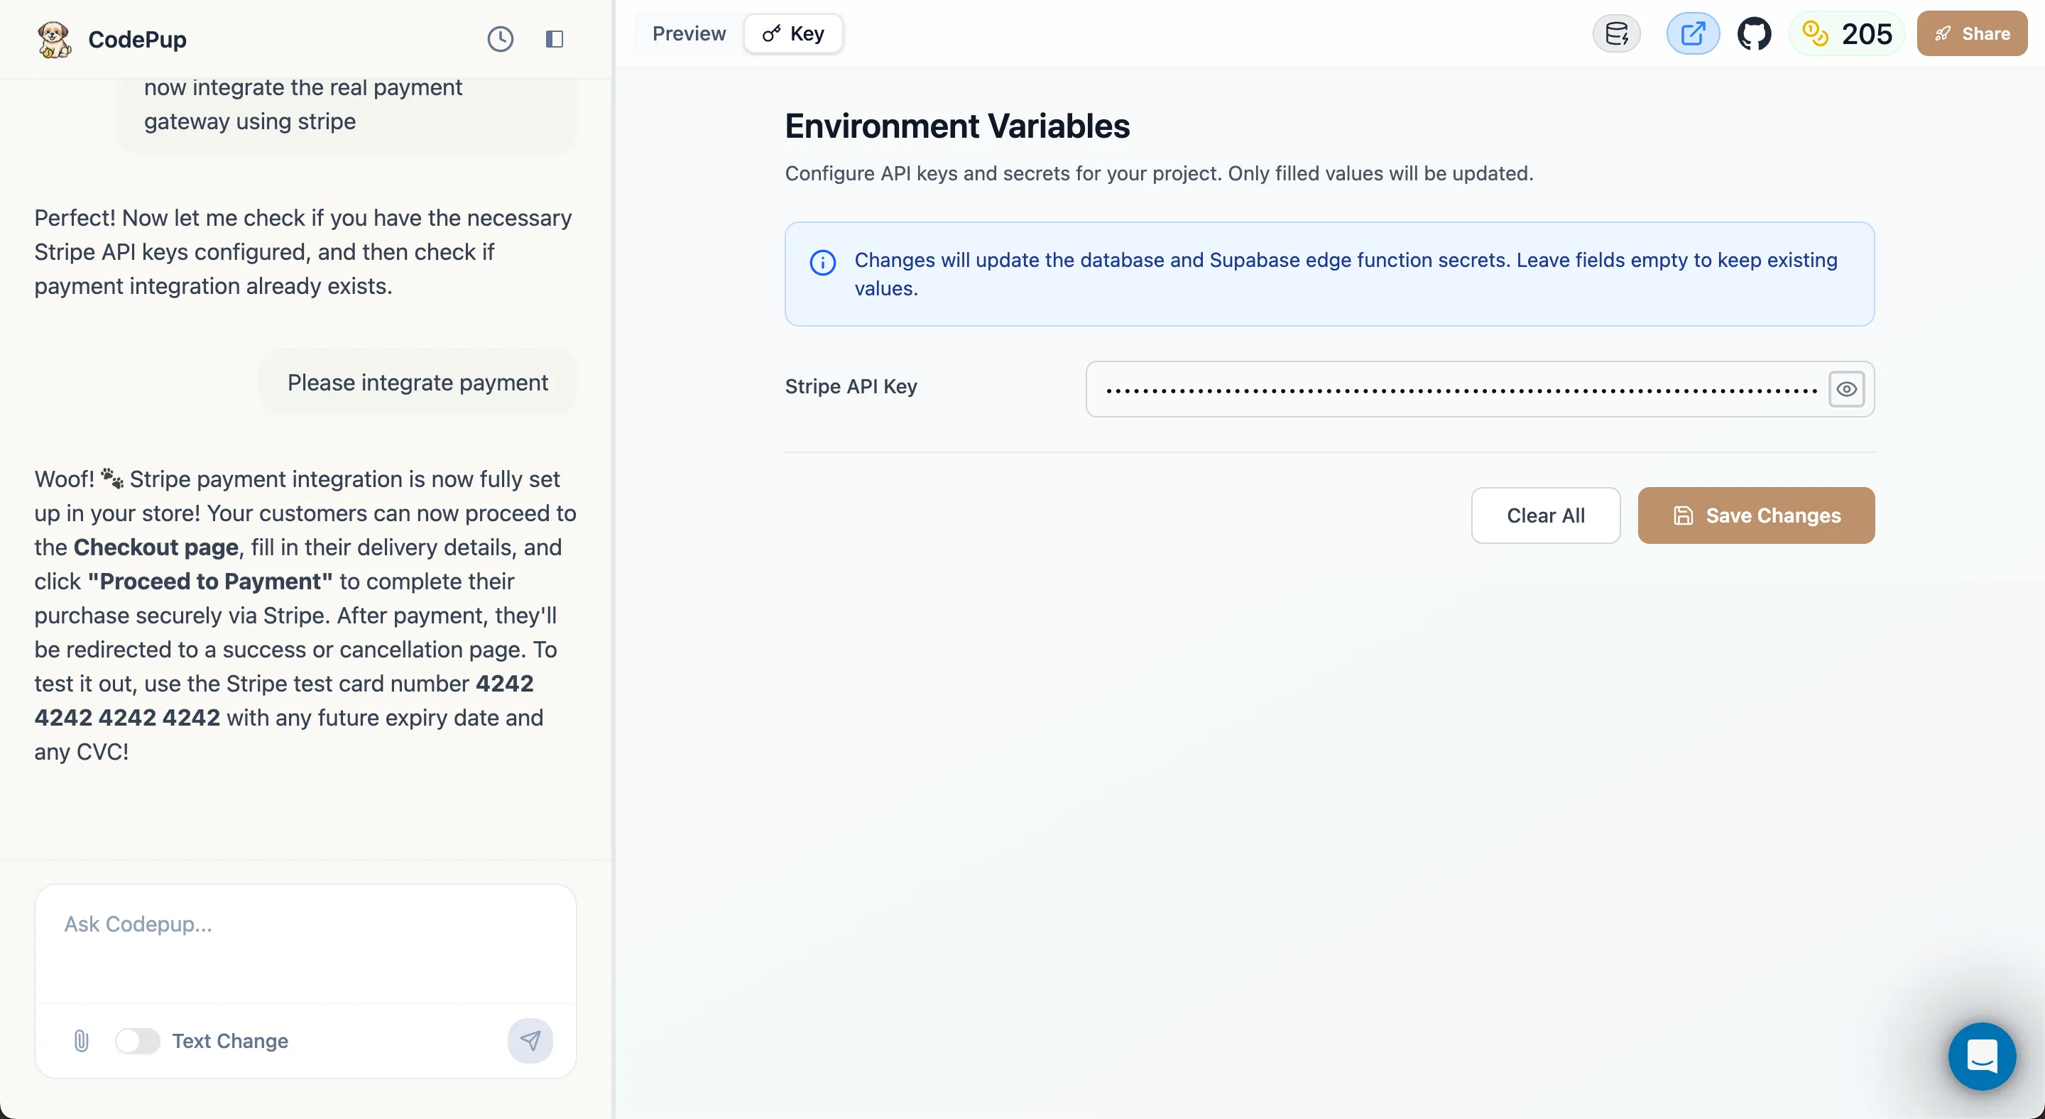2045x1119 pixels.
Task: Open preview in new window icon
Action: tap(1693, 34)
